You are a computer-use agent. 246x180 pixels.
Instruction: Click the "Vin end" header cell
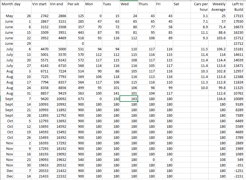point(58,4)
